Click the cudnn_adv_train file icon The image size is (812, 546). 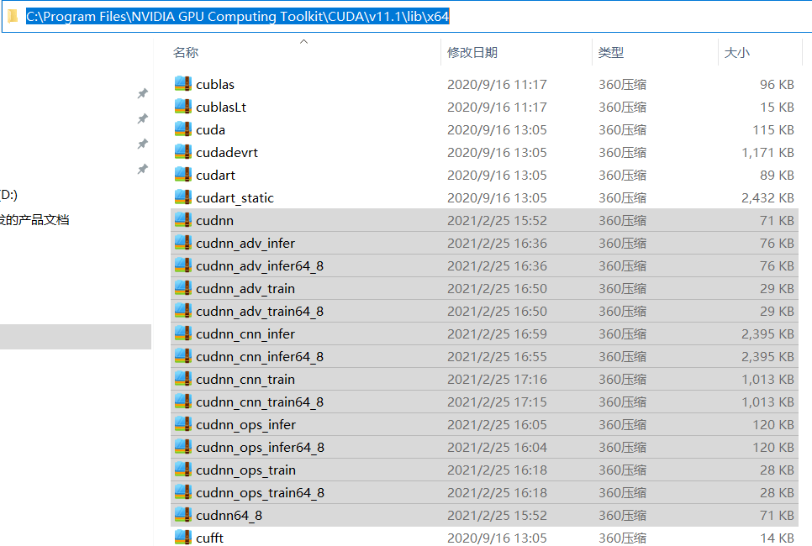point(183,288)
